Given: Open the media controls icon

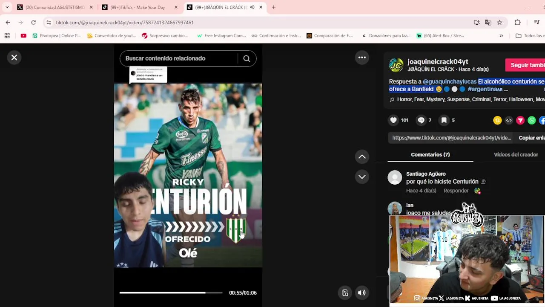Looking at the screenshot, I should [536, 22].
